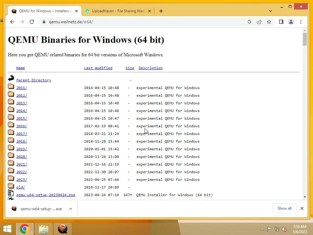Click the folder icon beside old/

(x=11, y=186)
